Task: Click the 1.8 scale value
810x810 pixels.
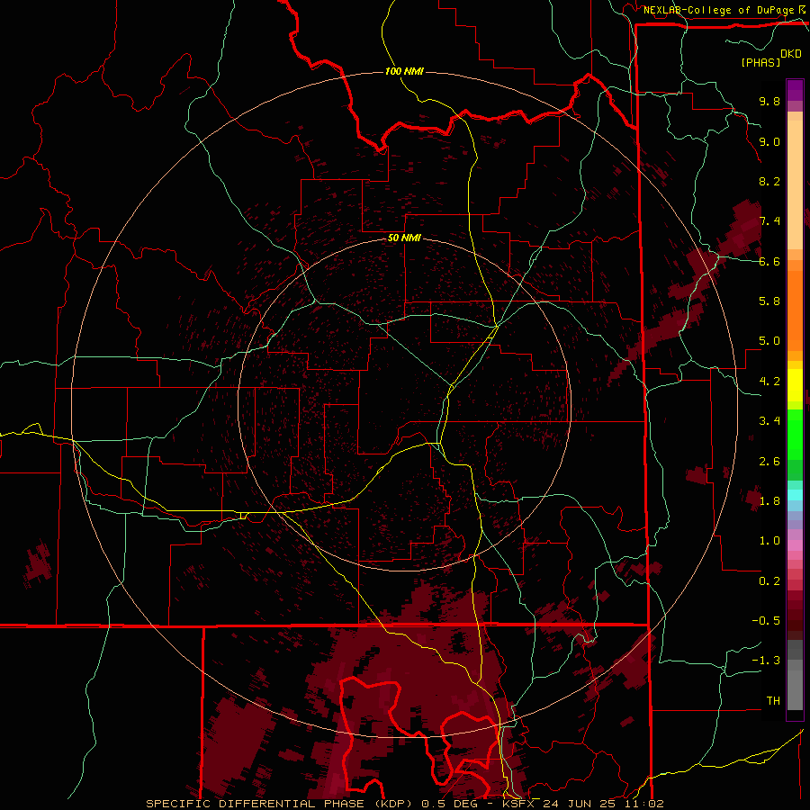Action: (769, 501)
